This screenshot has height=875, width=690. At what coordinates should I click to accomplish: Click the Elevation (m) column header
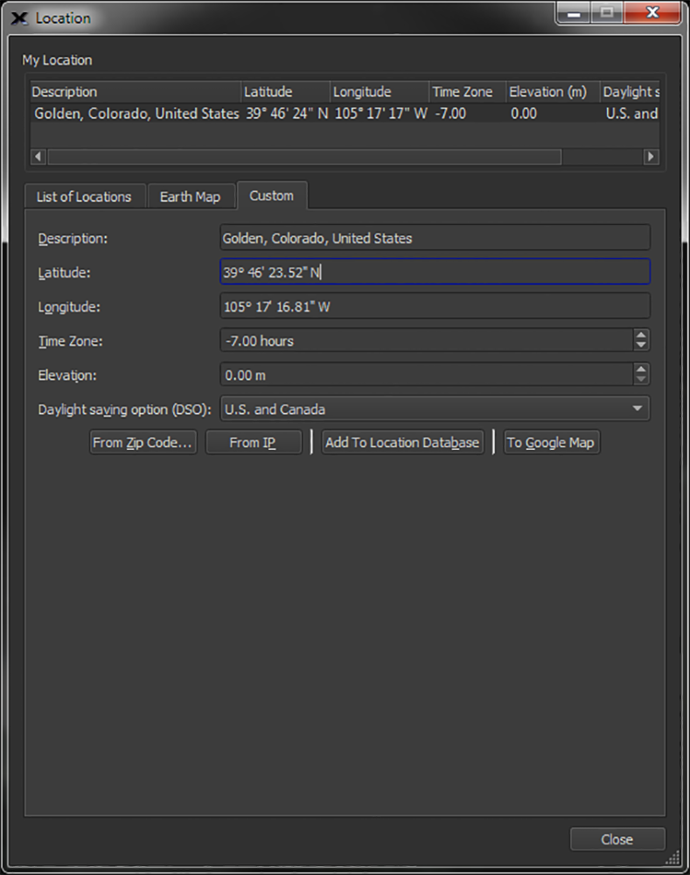(x=553, y=92)
